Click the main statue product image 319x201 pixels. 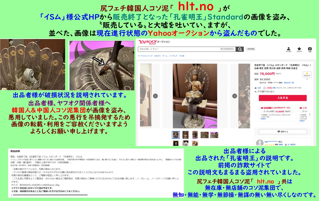tap(195, 96)
